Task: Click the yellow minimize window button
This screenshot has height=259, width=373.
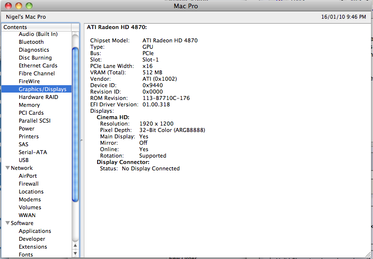Action: coord(19,6)
